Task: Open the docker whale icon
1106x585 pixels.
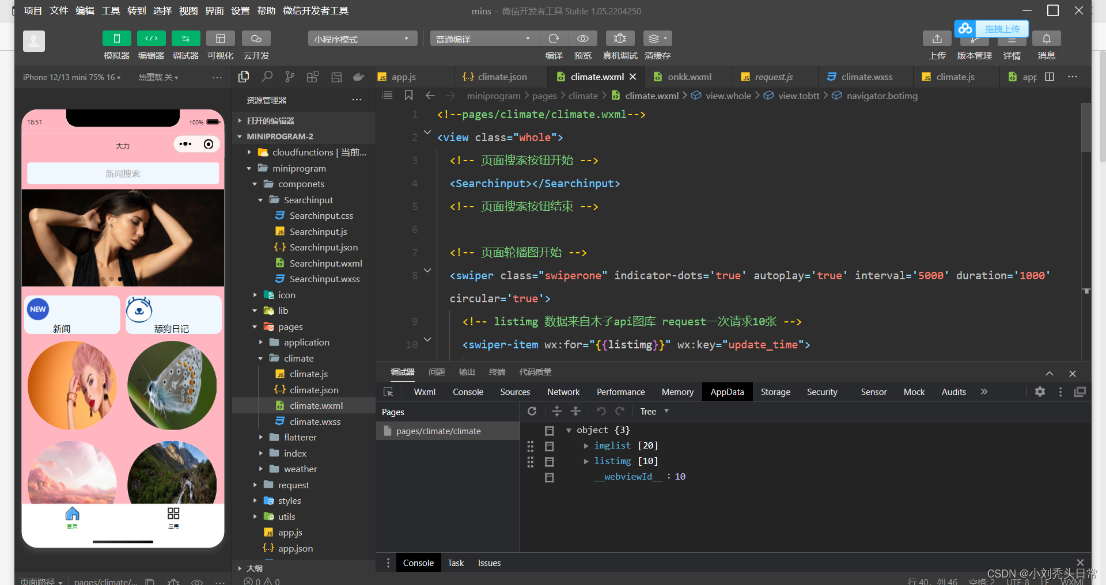Action: click(x=358, y=77)
